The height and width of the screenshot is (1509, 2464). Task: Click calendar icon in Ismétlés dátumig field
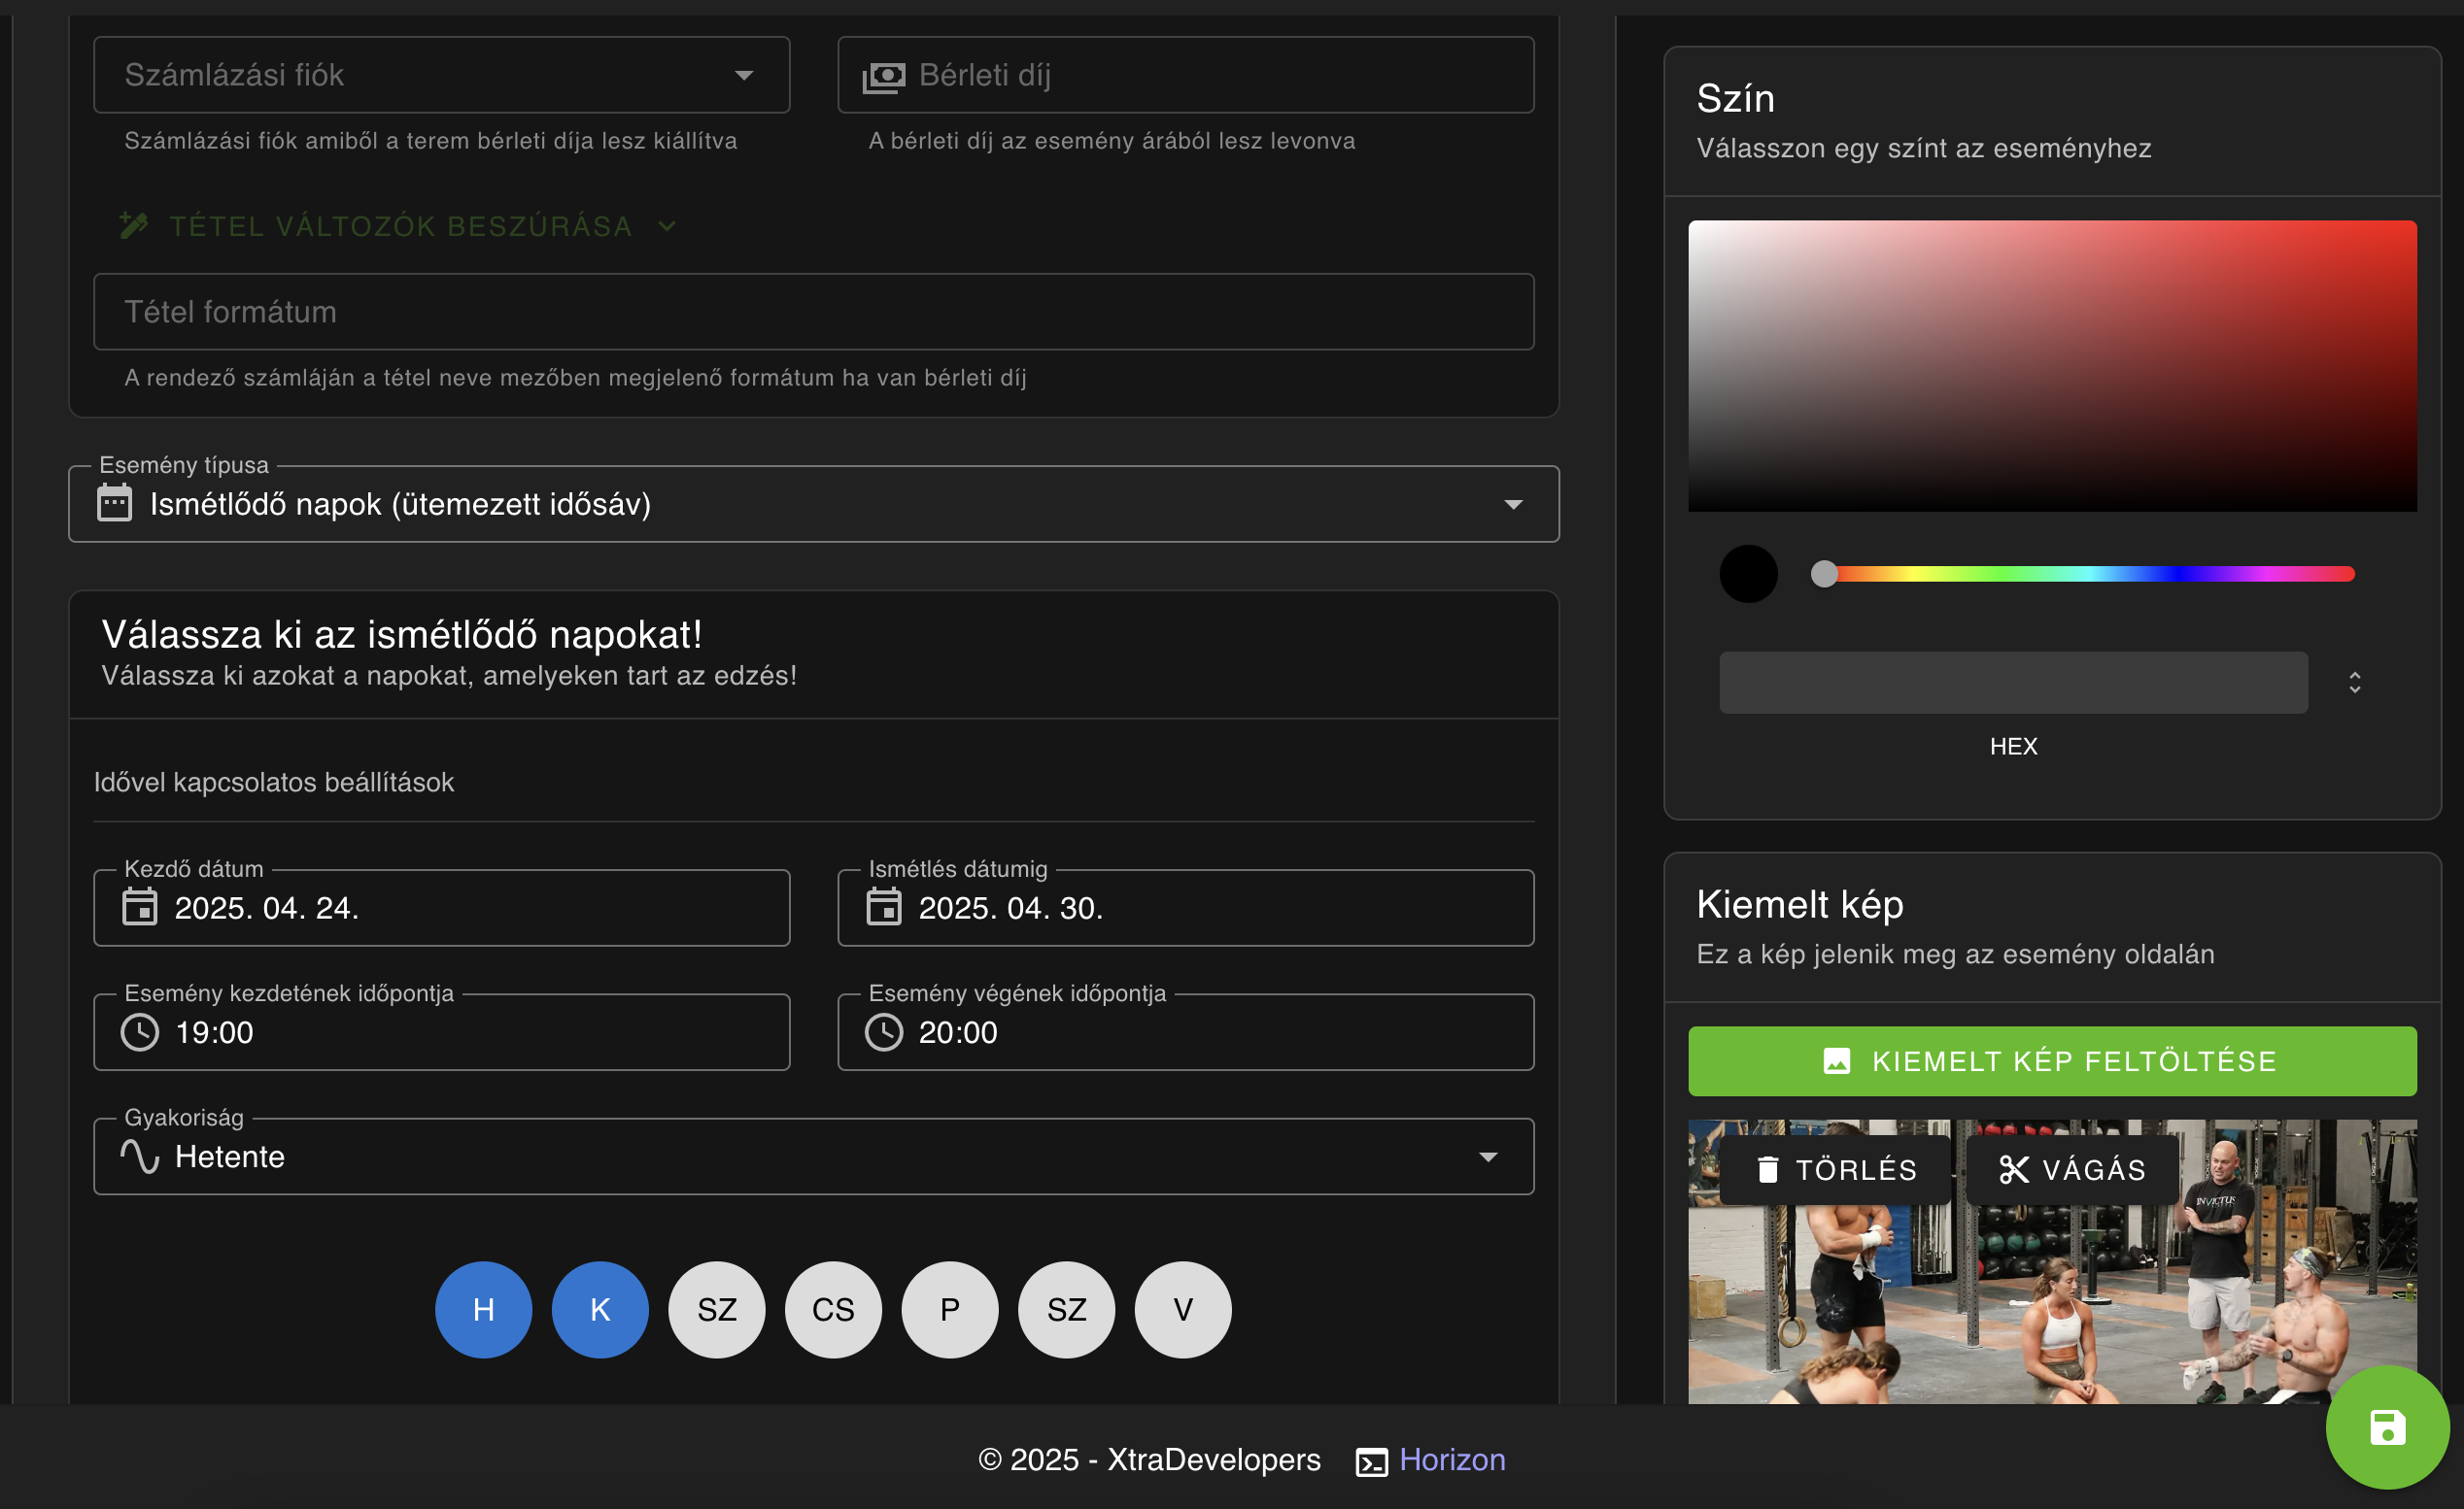click(883, 907)
